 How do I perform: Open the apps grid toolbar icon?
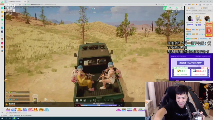pyautogui.click(x=200, y=4)
